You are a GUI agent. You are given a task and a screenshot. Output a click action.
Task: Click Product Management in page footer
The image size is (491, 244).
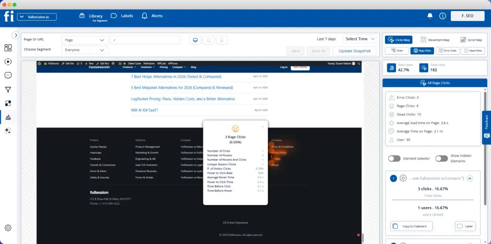(x=148, y=147)
